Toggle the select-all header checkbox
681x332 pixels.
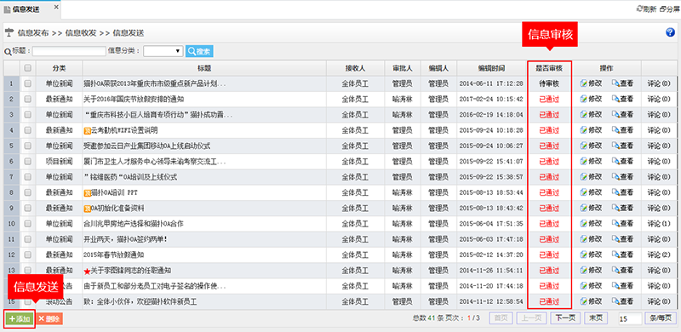point(28,68)
